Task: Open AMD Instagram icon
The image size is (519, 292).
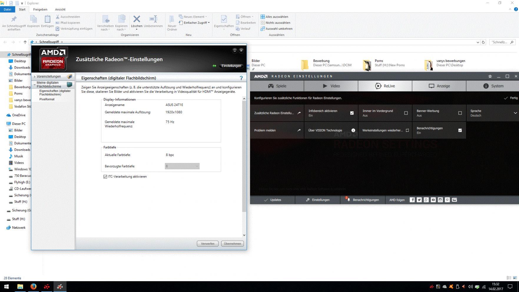Action: pos(440,200)
